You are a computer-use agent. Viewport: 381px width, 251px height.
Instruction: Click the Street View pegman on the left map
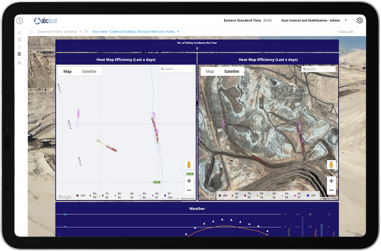(189, 165)
